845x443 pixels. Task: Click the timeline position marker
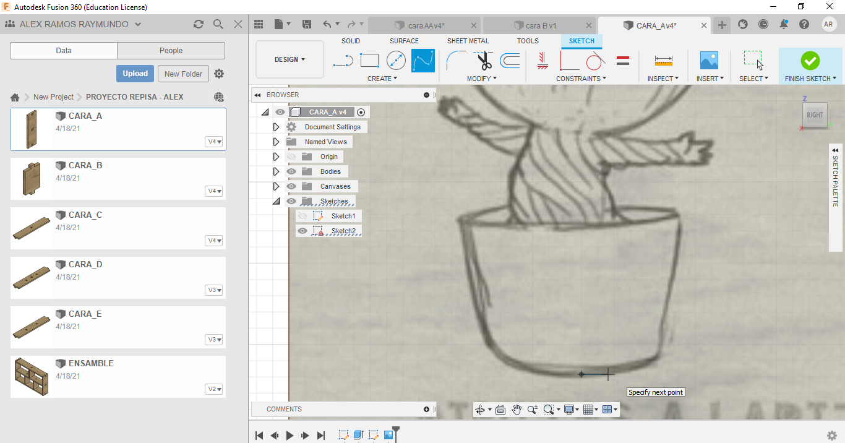click(x=396, y=429)
